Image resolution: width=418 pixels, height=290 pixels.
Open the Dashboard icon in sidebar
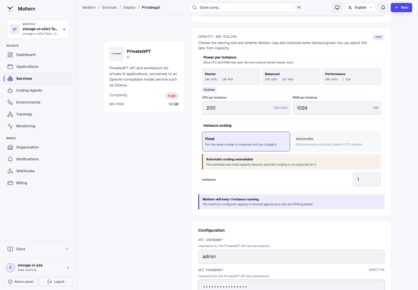click(x=10, y=55)
